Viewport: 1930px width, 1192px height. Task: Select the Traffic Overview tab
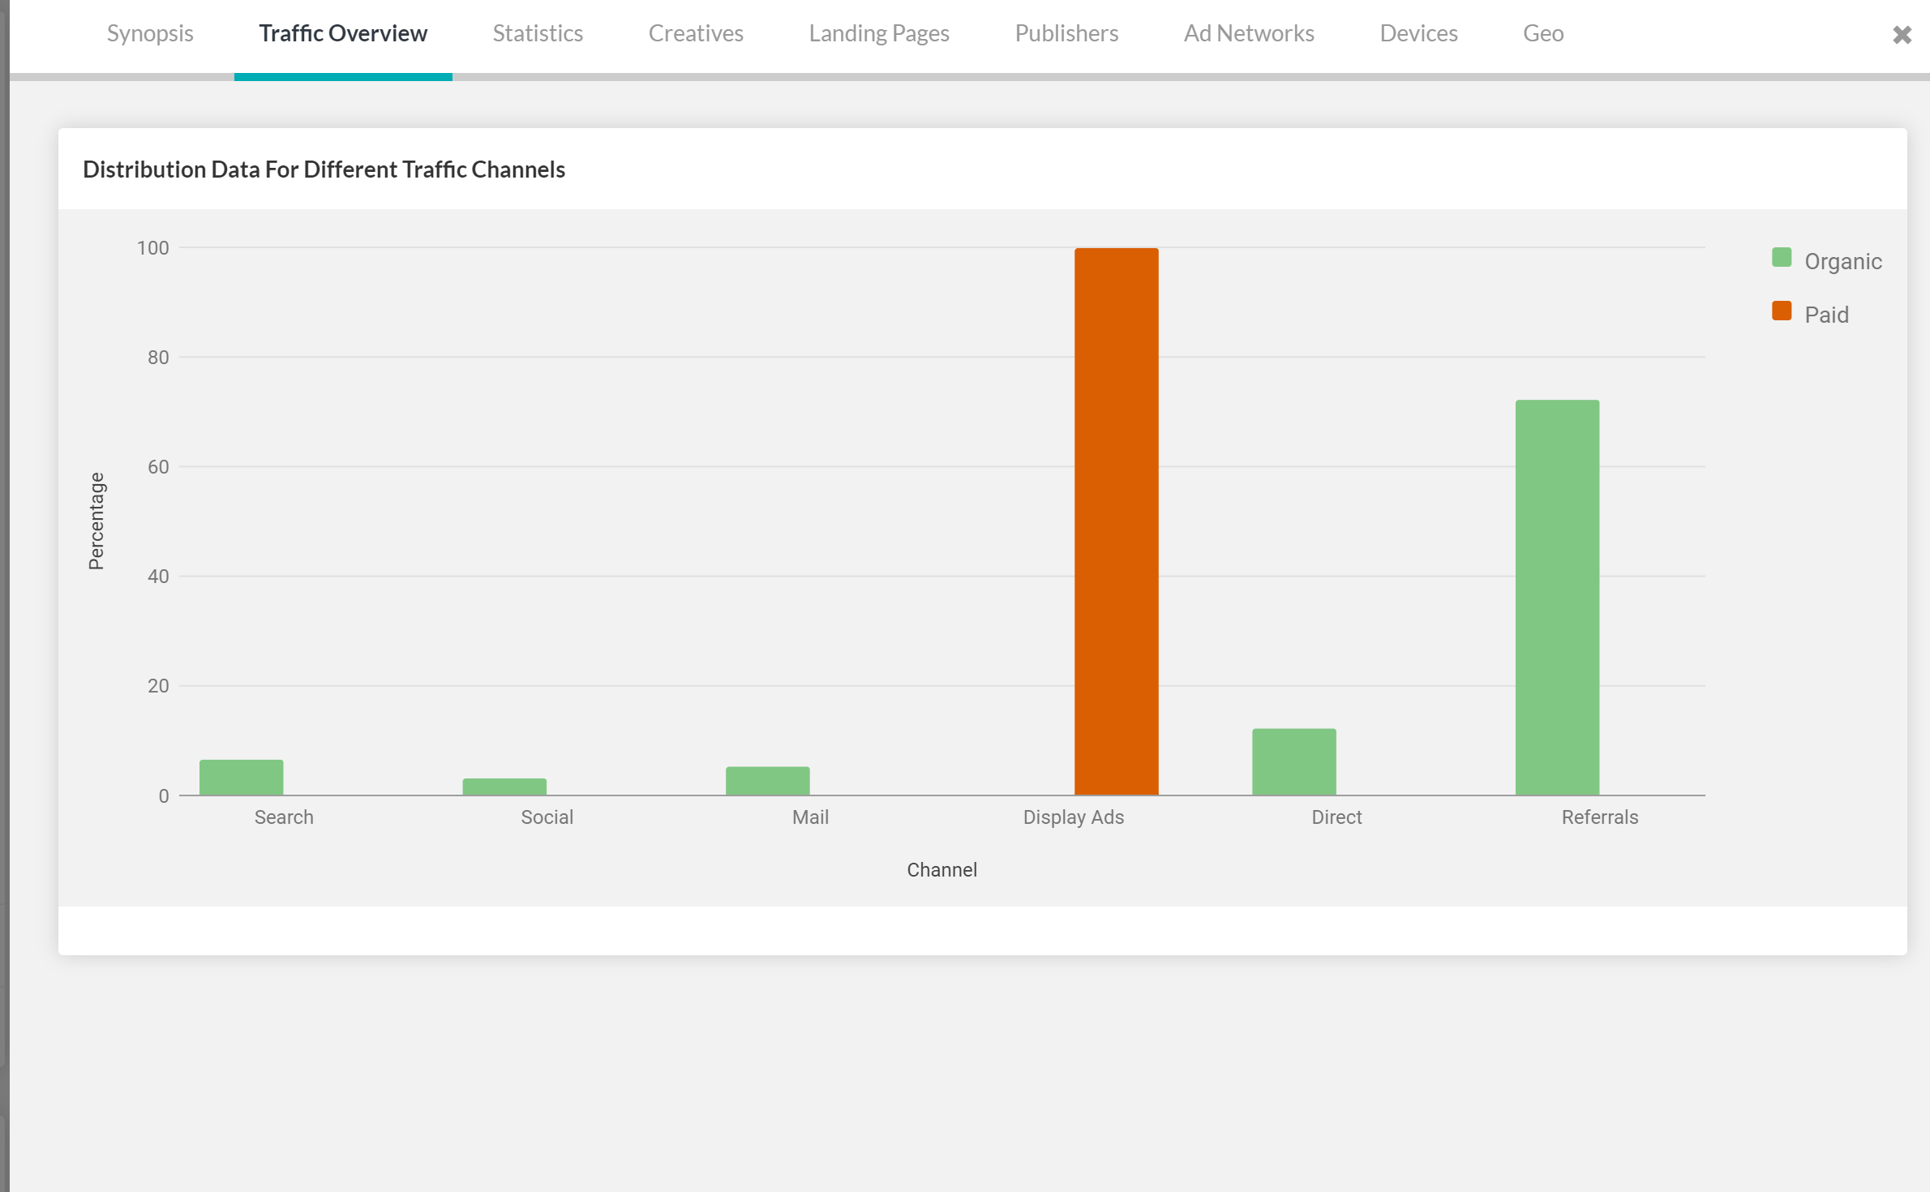tap(343, 33)
